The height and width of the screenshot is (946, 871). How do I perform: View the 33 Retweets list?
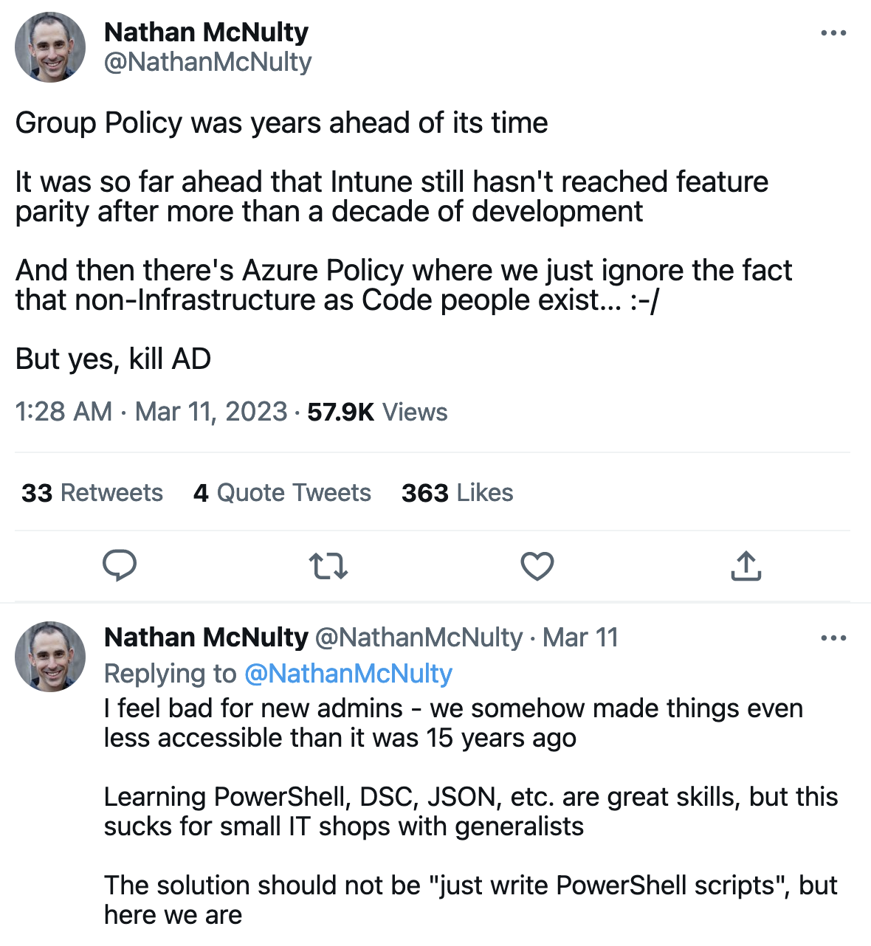pyautogui.click(x=92, y=493)
